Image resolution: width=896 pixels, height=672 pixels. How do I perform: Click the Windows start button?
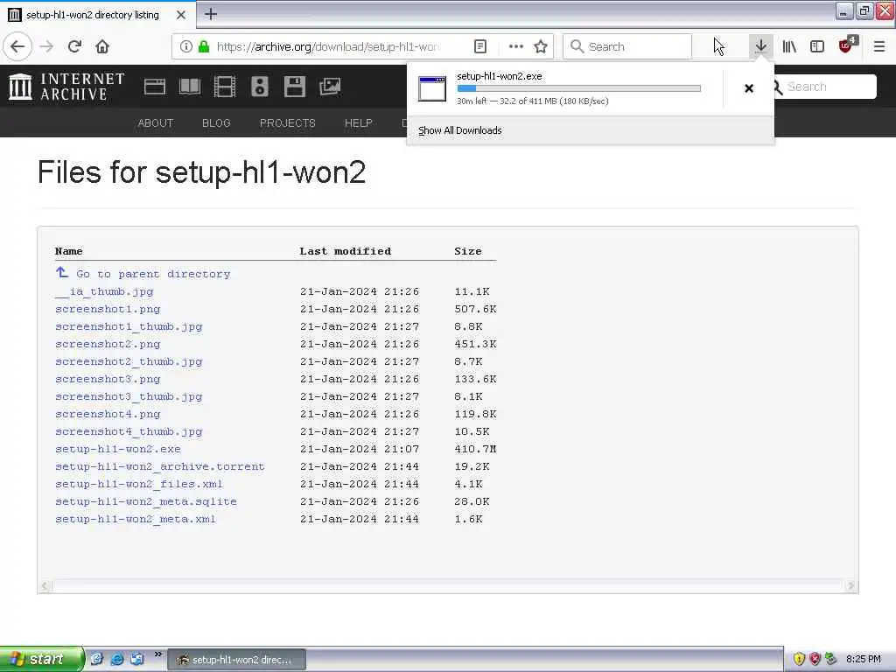[x=42, y=659]
